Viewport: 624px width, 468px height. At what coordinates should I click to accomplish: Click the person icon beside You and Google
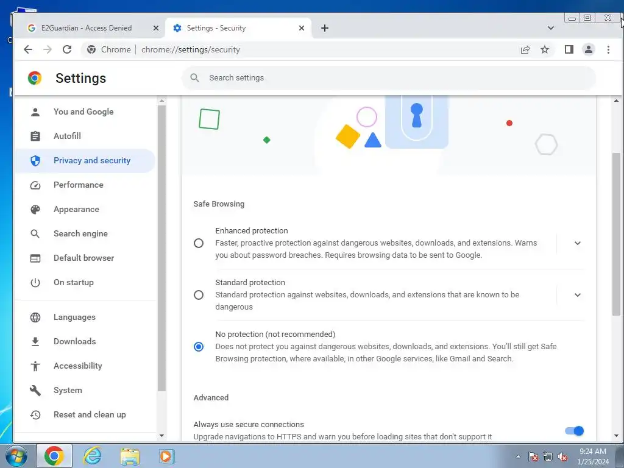[35, 112]
